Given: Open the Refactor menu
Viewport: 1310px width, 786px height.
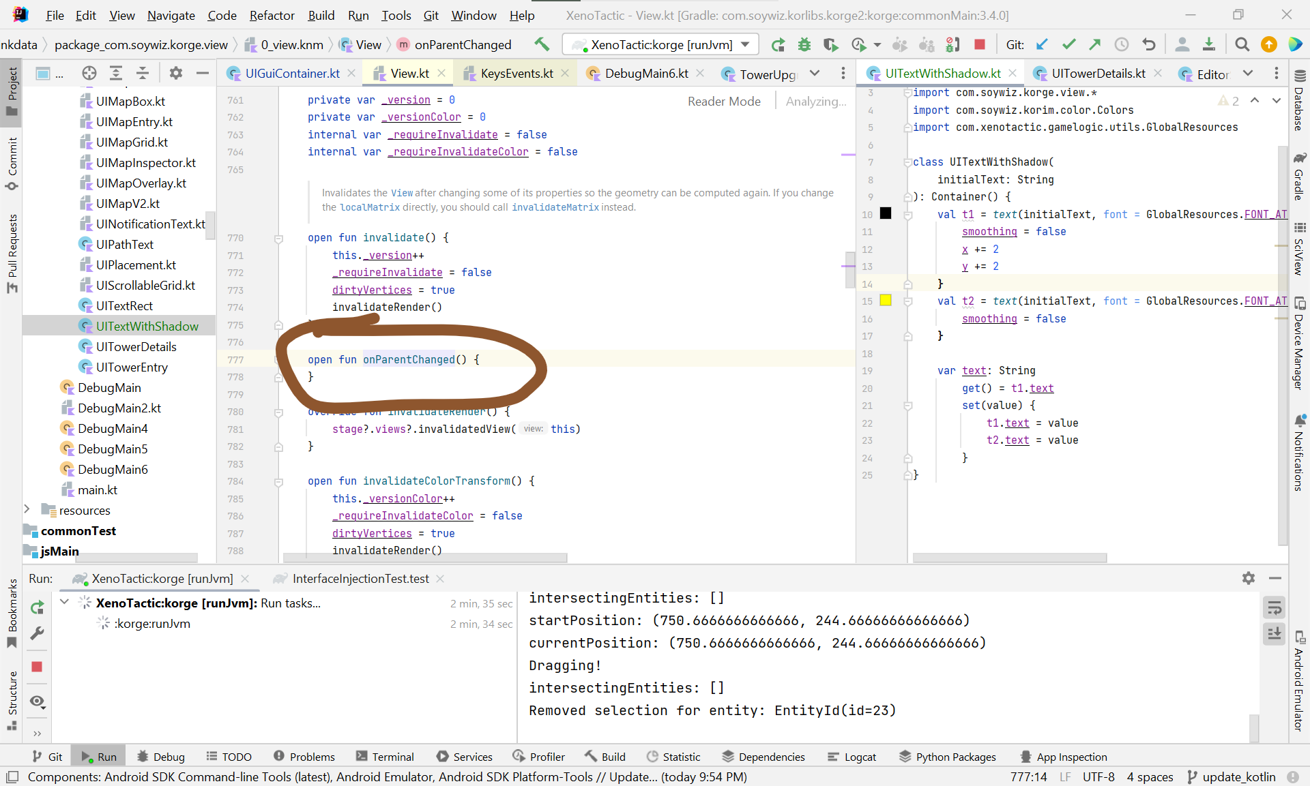Looking at the screenshot, I should (272, 15).
